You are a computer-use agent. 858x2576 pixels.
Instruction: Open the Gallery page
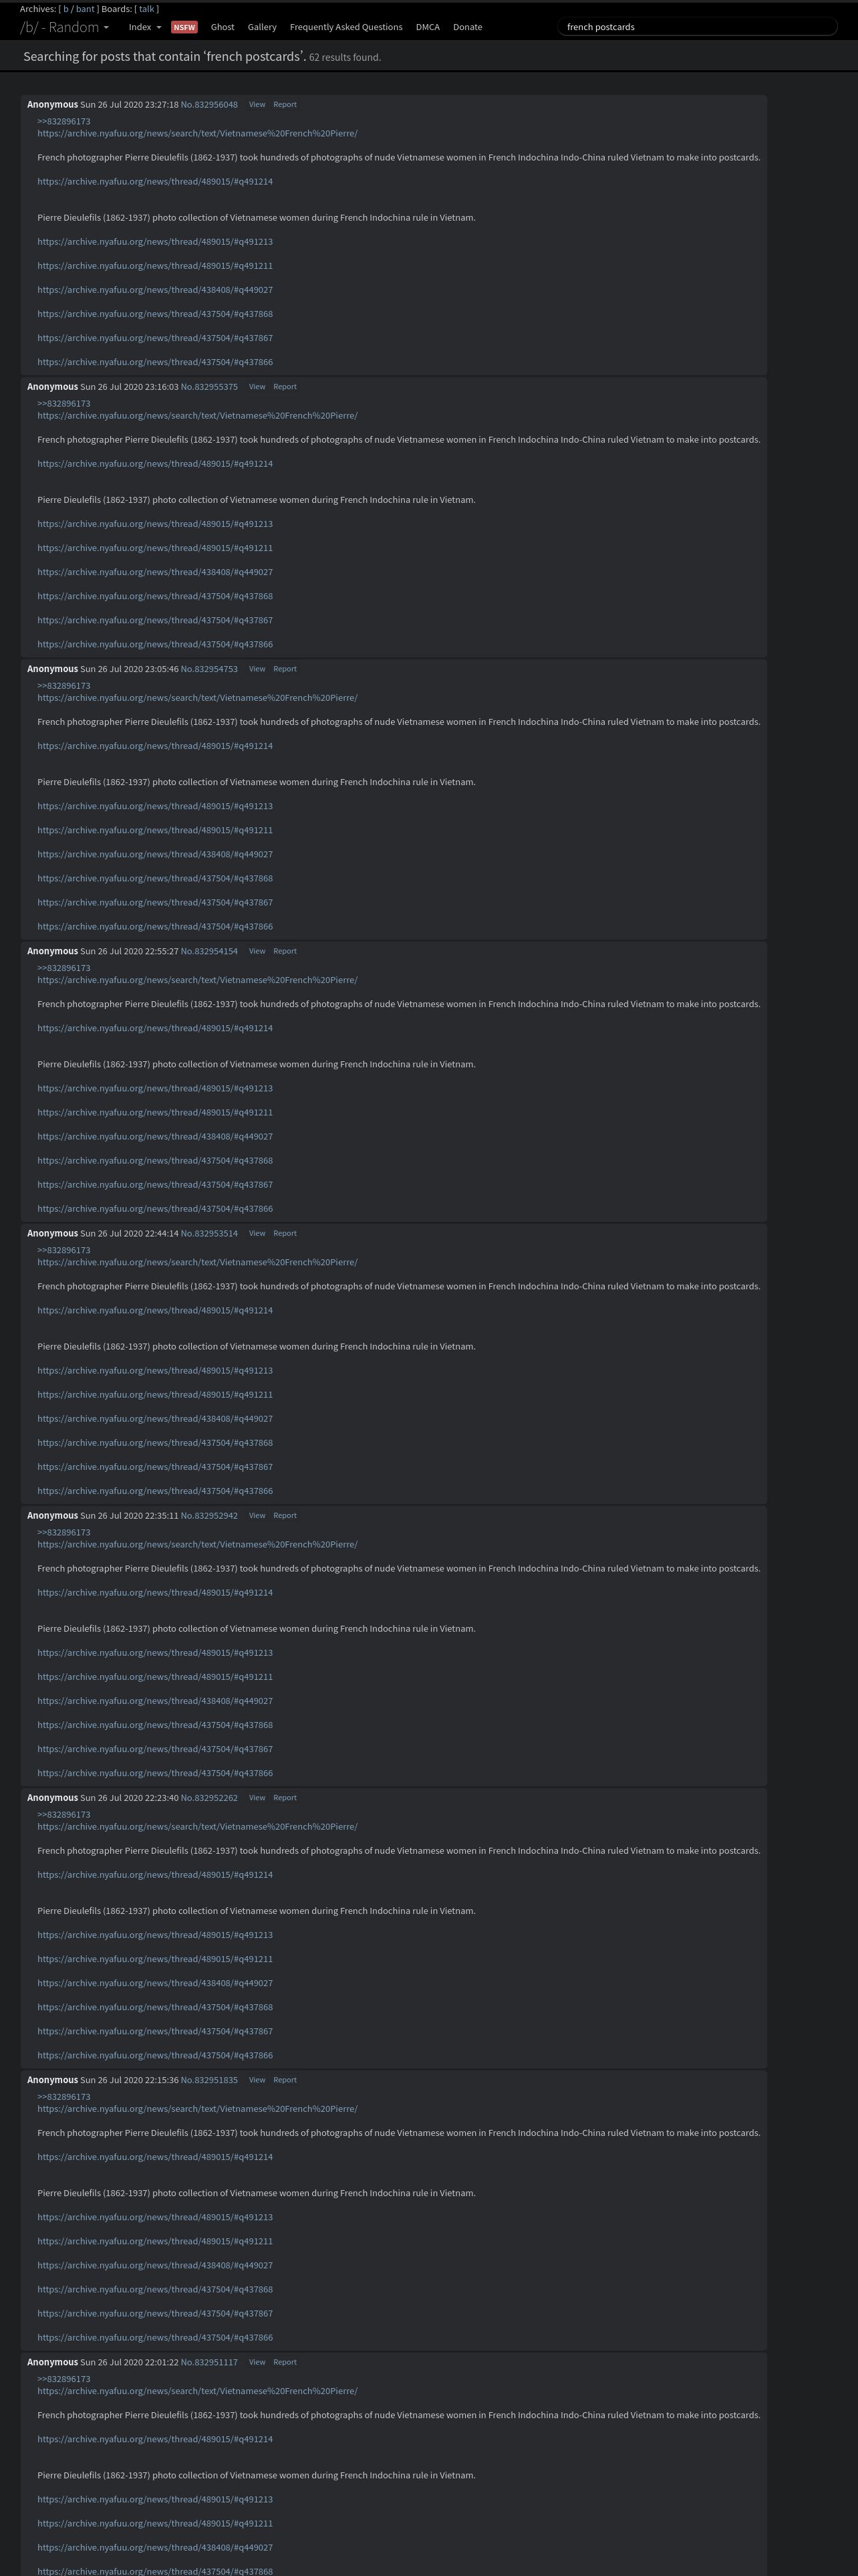coord(262,27)
